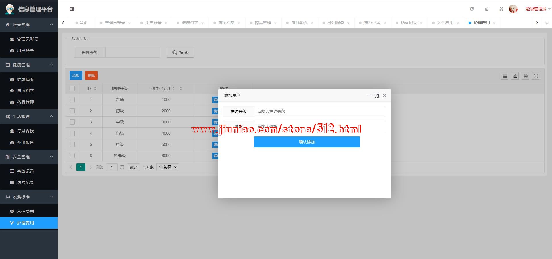552x259 pixels.
Task: Click the pagination 确定 button
Action: coord(133,167)
